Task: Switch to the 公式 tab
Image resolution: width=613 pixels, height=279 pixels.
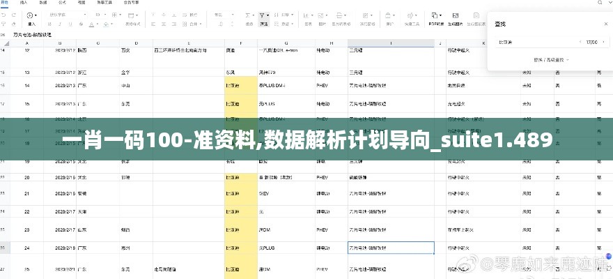Action: pos(62,3)
